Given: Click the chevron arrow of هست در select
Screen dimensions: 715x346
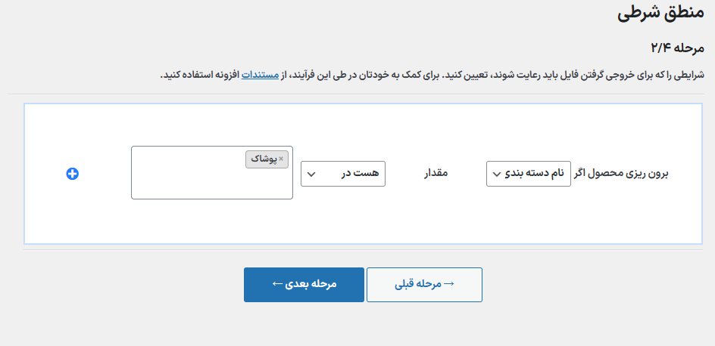Looking at the screenshot, I should (x=311, y=175).
